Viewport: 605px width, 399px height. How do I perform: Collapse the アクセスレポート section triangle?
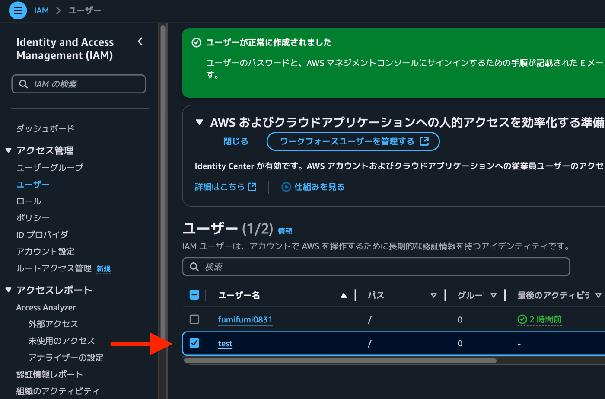[8, 290]
